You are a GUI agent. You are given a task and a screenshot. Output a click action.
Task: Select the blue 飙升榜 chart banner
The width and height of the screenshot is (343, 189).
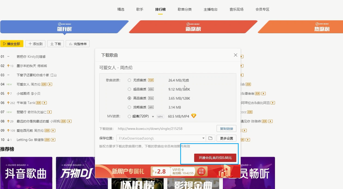pyautogui.click(x=64, y=27)
